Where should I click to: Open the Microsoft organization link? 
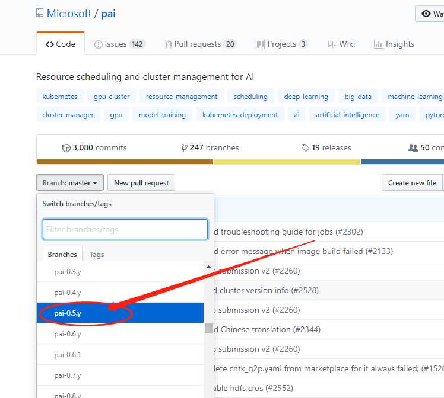(x=69, y=13)
